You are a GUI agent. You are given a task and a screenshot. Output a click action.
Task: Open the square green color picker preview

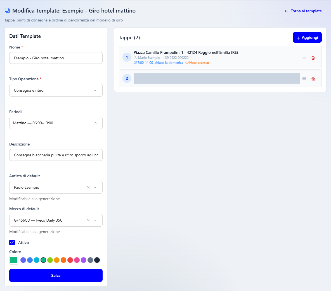point(14,260)
